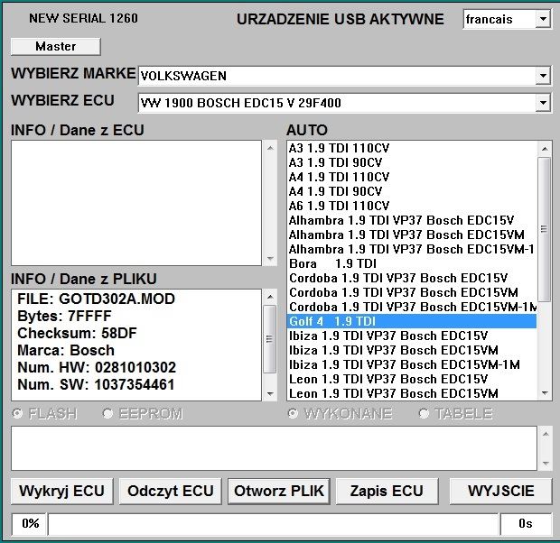Click the progress bar at 0%
This screenshot has height=543, width=560.
point(273,524)
